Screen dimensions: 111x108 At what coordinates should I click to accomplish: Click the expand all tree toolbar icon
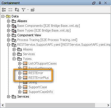(x=4, y=10)
